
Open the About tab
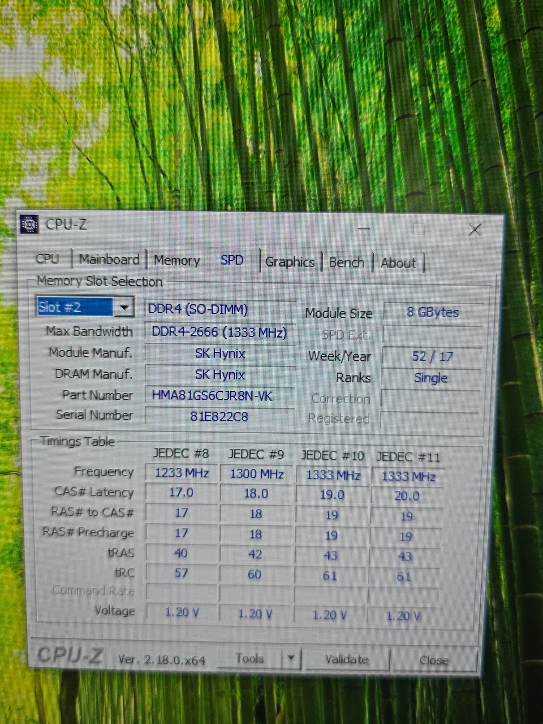[x=398, y=263]
